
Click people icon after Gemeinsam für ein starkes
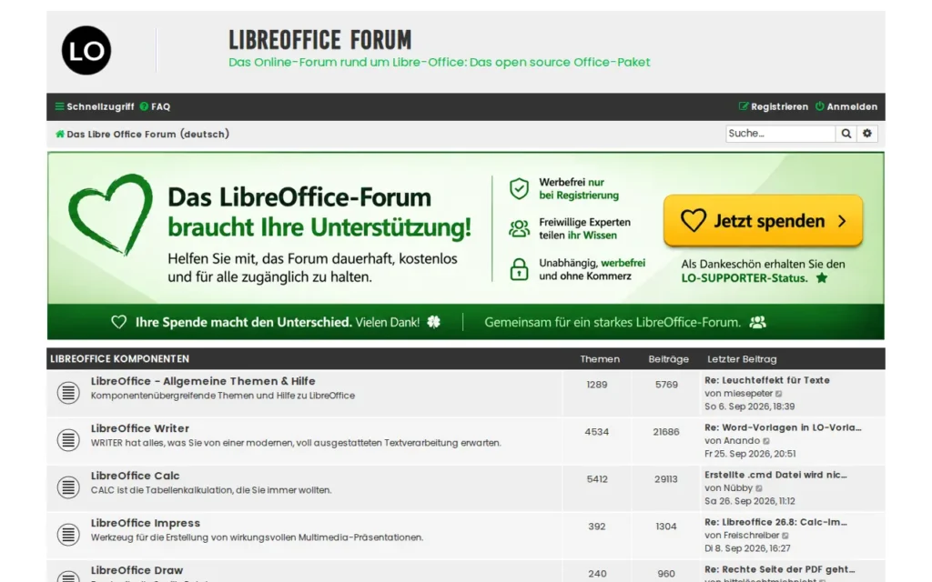(757, 322)
